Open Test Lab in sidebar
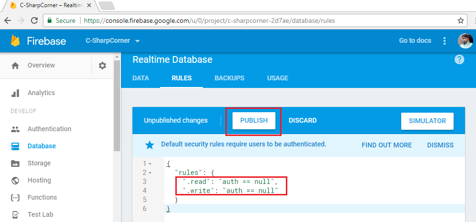This screenshot has height=222, width=476. (41, 215)
